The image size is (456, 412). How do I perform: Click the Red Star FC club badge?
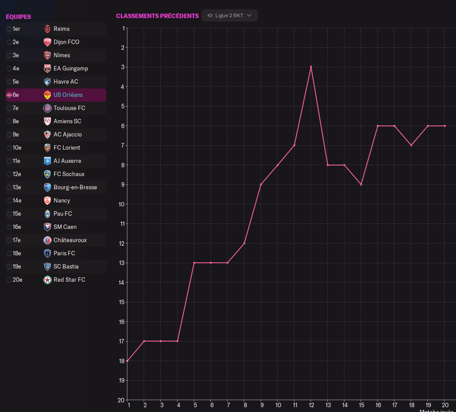(47, 280)
